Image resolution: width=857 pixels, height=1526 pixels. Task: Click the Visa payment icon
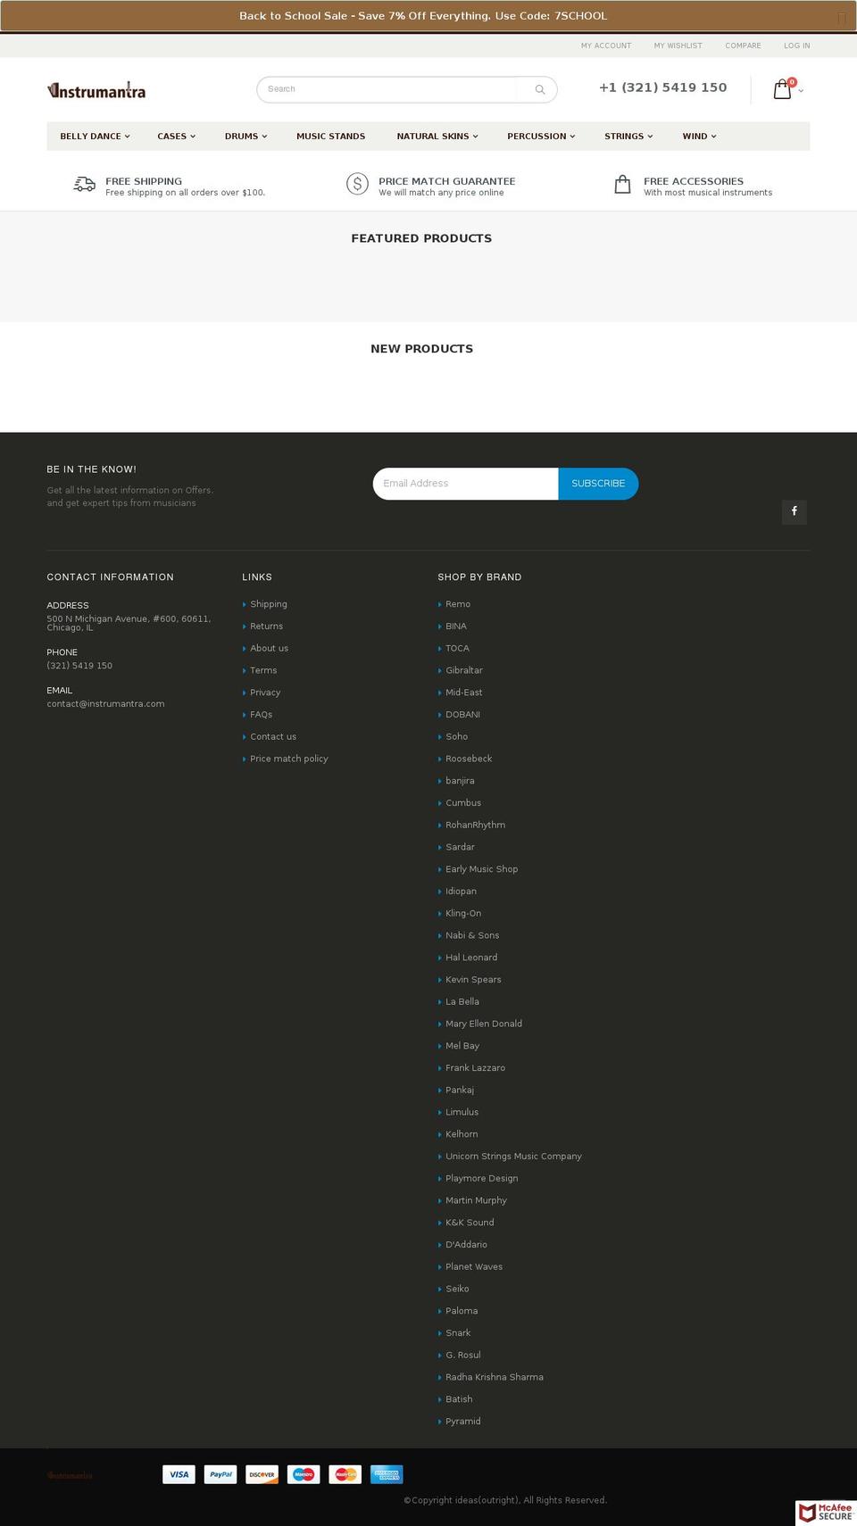(x=179, y=1474)
